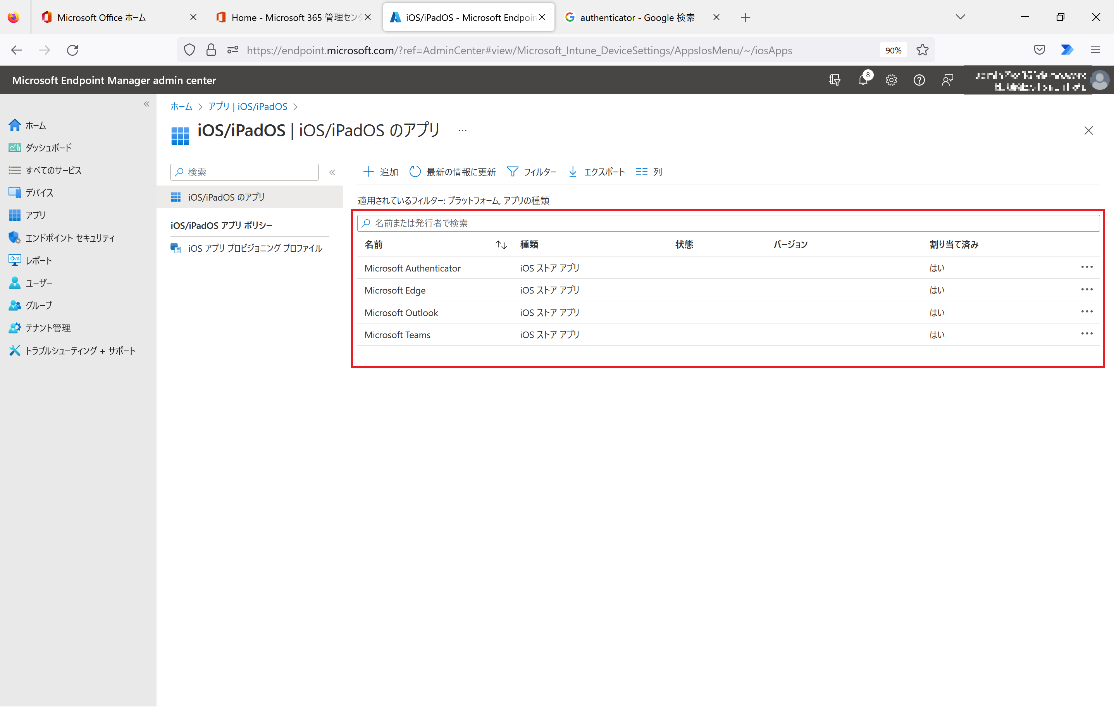Switch to the Microsoft 365 管理センター tab
Viewport: 1114px width, 708px height.
coord(293,17)
